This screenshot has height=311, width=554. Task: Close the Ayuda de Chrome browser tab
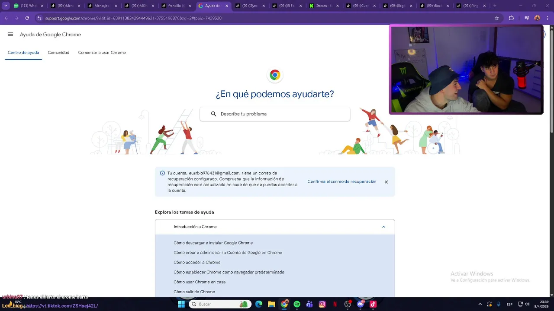click(x=227, y=6)
